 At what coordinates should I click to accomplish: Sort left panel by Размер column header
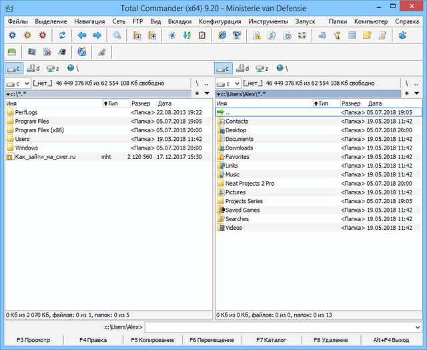(141, 104)
